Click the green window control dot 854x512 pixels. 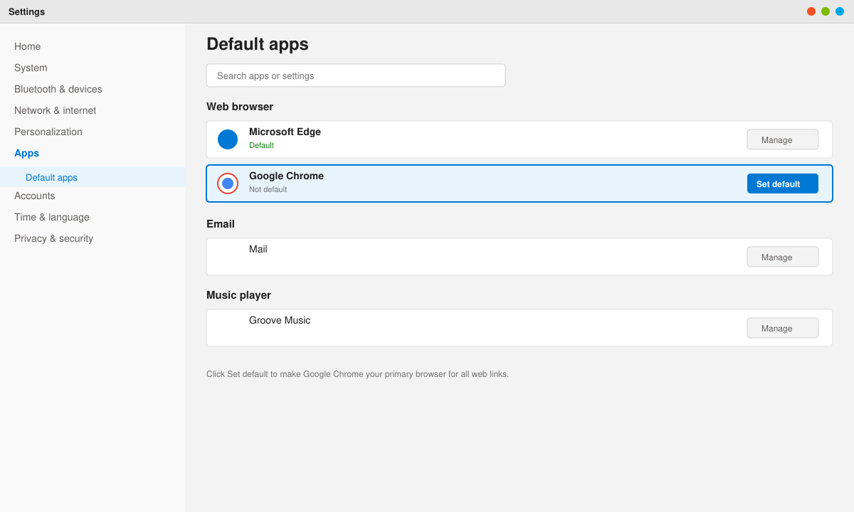(x=826, y=11)
